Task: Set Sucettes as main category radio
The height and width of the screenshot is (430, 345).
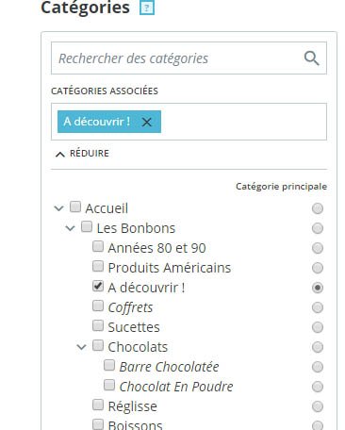Action: (x=318, y=327)
